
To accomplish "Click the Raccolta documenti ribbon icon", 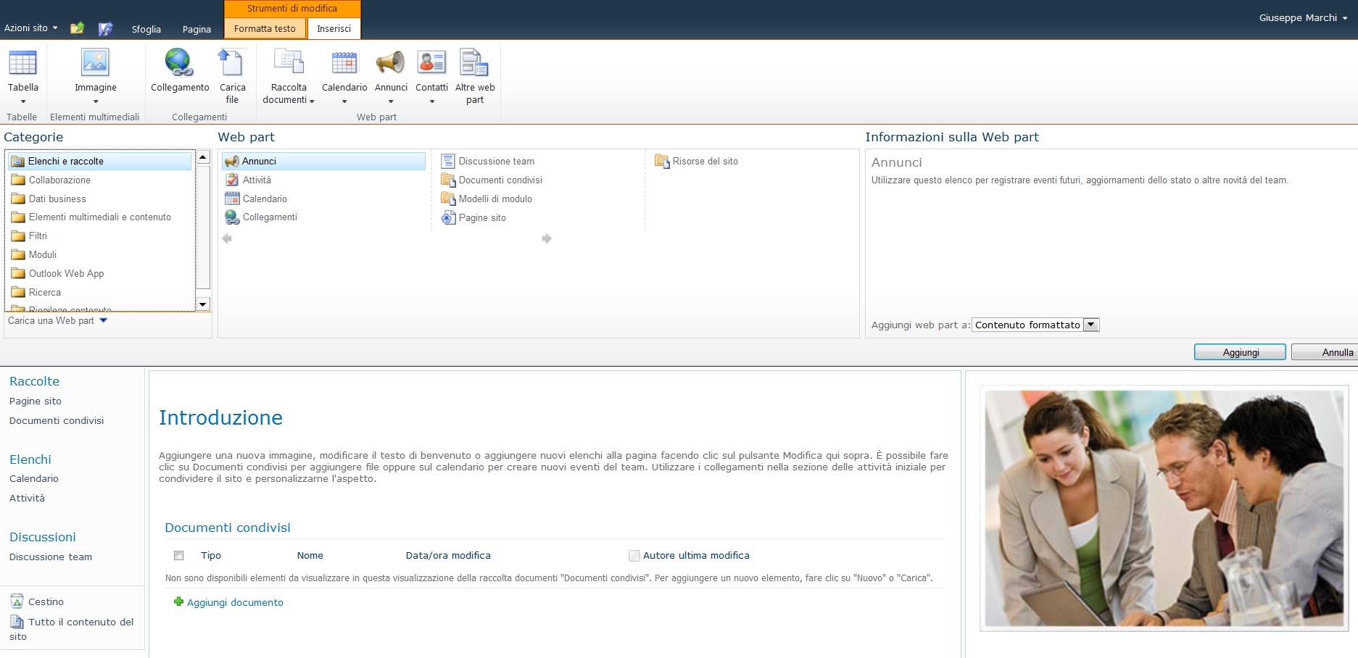I will (x=289, y=62).
